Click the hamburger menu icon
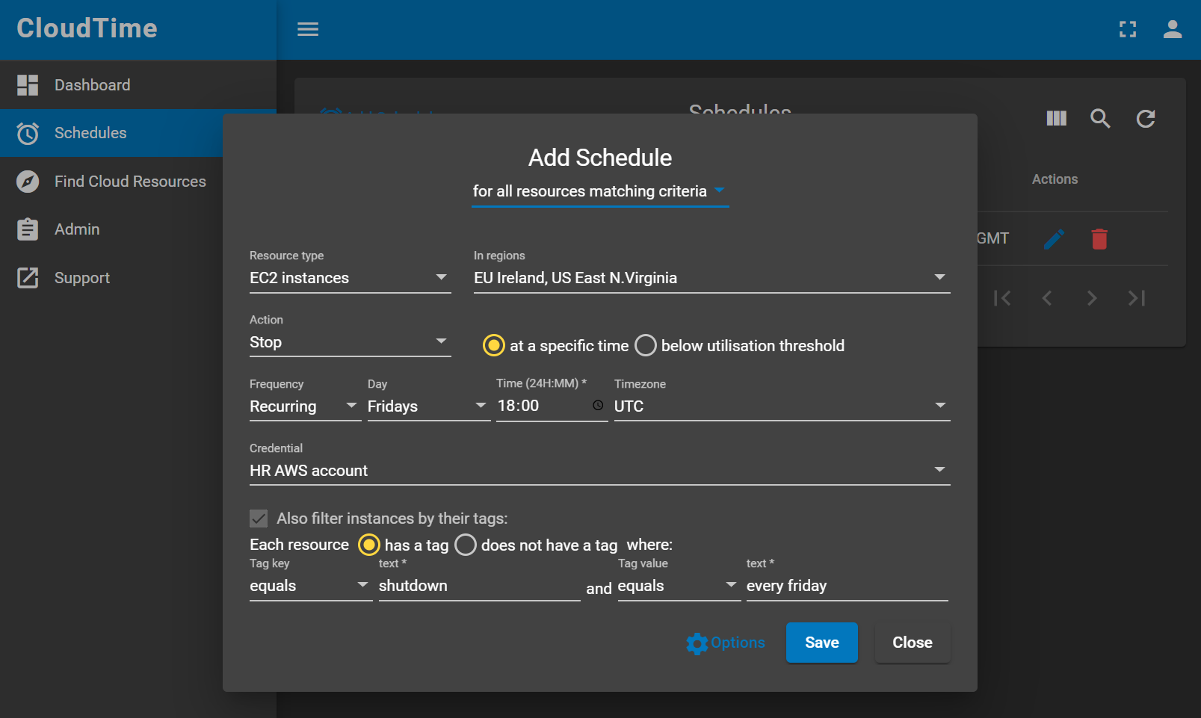Screen dimensions: 1201x718 [308, 29]
